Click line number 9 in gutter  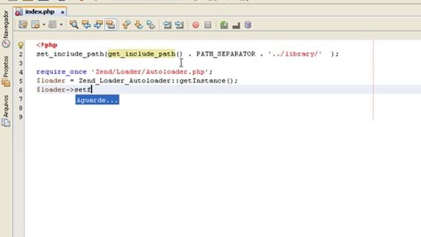point(20,117)
